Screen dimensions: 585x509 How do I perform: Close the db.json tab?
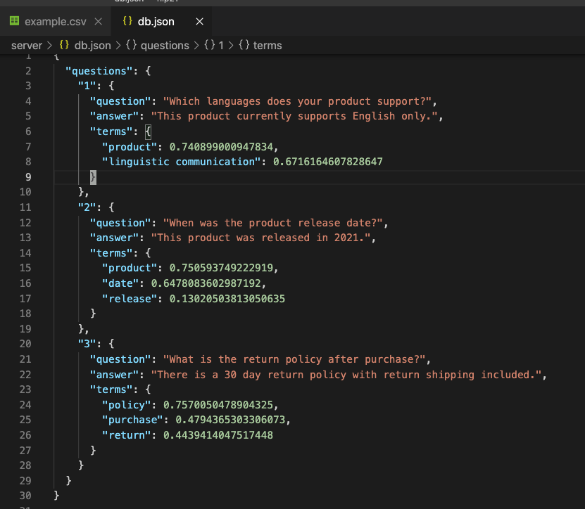pos(200,22)
